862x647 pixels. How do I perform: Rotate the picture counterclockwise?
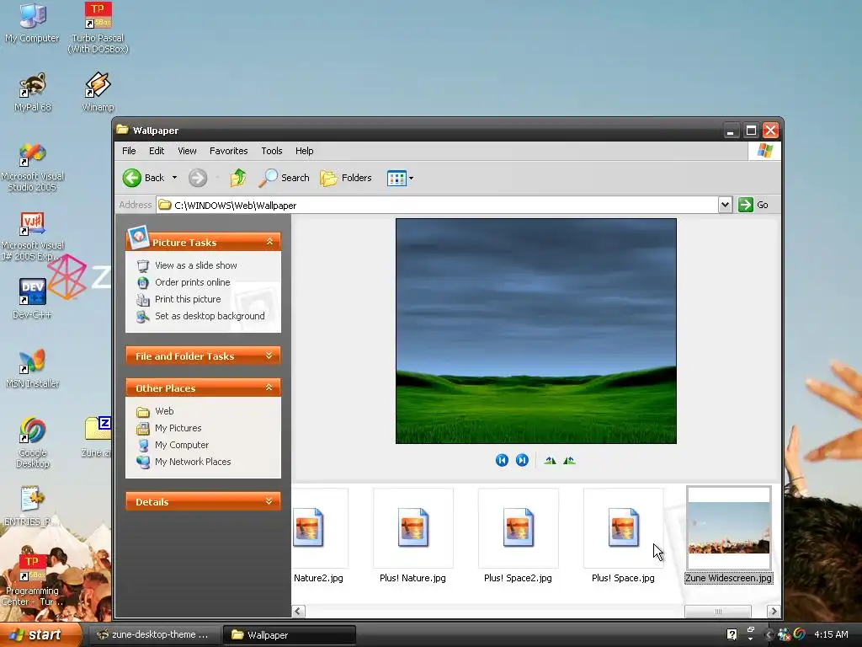569,461
